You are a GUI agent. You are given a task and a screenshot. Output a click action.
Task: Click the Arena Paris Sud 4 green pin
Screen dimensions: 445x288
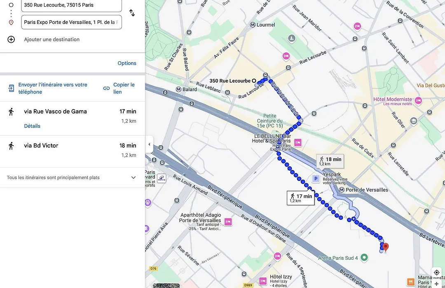pyautogui.click(x=364, y=258)
